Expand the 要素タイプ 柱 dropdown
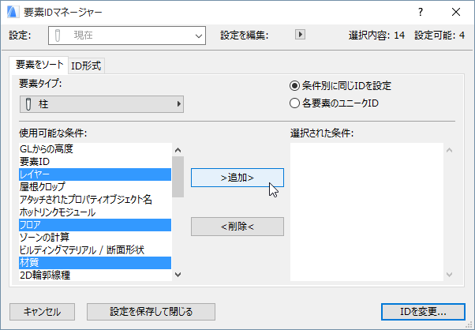Screen dimensions: 475x330 tap(101, 103)
